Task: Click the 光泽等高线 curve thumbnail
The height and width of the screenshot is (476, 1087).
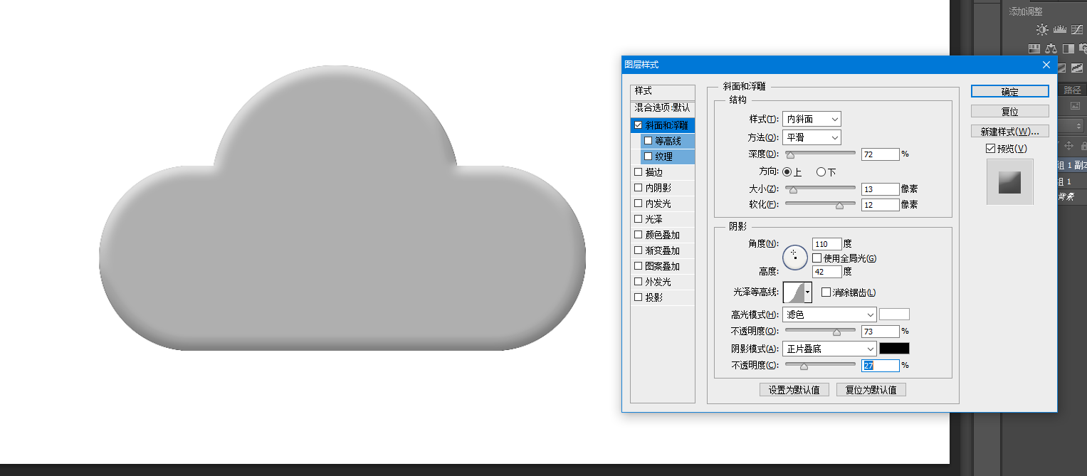Action: click(794, 292)
